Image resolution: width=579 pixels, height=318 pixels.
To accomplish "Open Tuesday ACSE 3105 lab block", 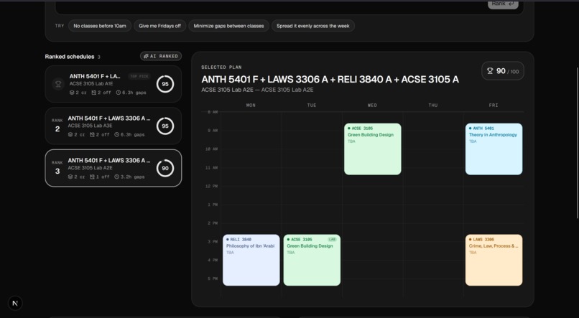I will click(312, 260).
